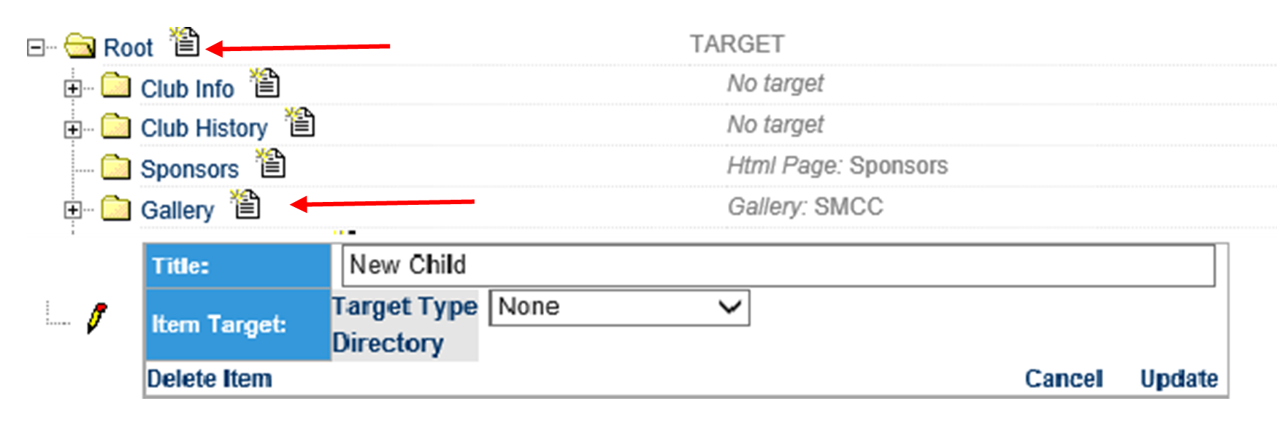Click the Root folder icon
Image resolution: width=1277 pixels, height=436 pixels.
pyautogui.click(x=80, y=47)
